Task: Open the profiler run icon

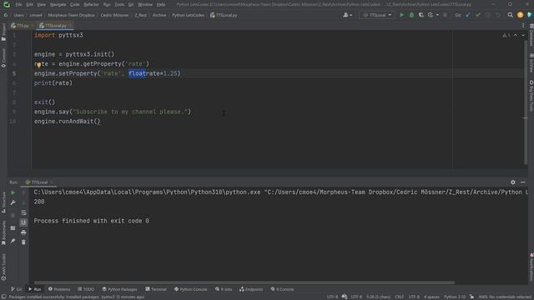Action: pos(431,15)
